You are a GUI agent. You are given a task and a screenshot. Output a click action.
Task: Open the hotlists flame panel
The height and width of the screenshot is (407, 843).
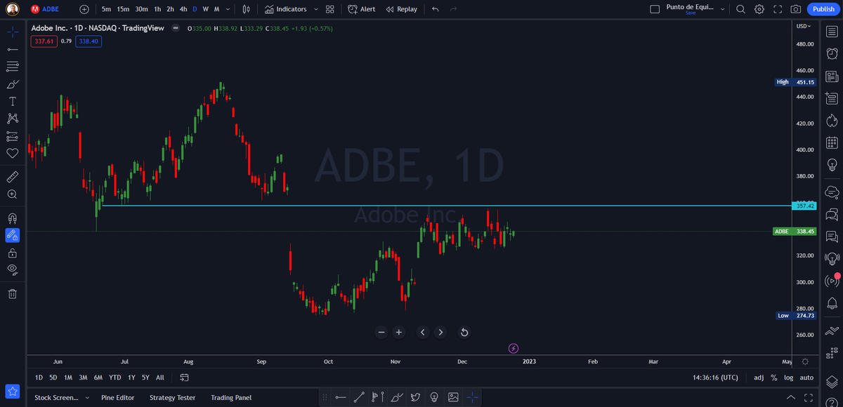tap(832, 120)
